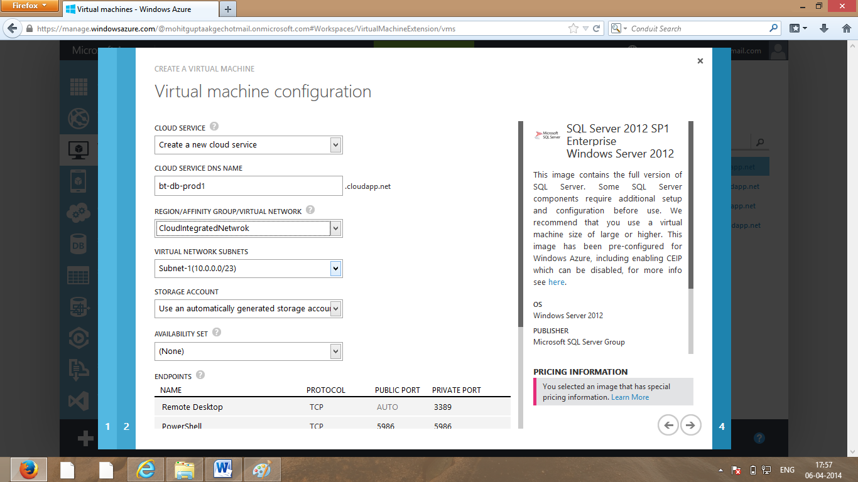Reload the page
Image resolution: width=858 pixels, height=482 pixels.
(x=596, y=29)
